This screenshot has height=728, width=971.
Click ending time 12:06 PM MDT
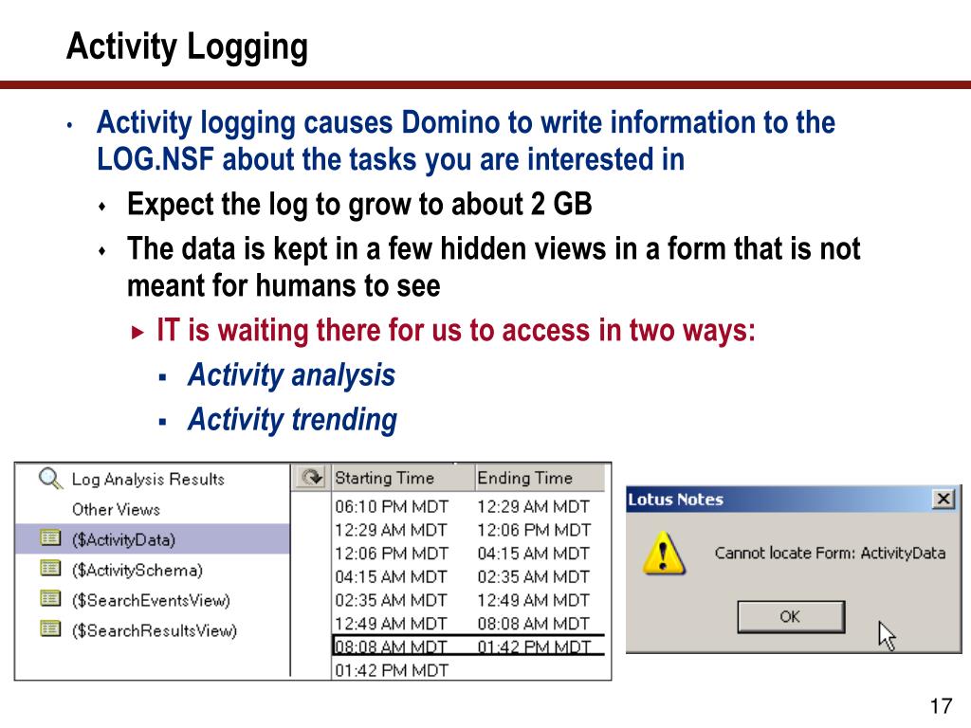click(534, 530)
